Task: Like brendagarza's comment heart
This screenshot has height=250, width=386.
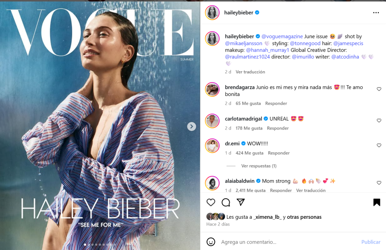Action: pyautogui.click(x=379, y=89)
